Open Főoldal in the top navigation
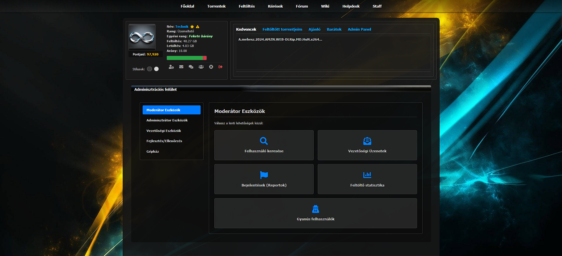Screen dimensions: 562x256 [187, 6]
